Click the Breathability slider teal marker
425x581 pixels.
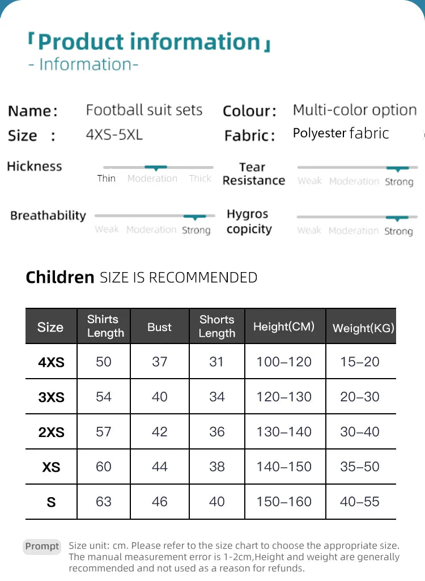pyautogui.click(x=195, y=217)
